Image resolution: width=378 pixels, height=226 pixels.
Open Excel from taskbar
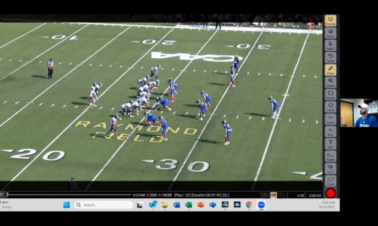(189, 205)
